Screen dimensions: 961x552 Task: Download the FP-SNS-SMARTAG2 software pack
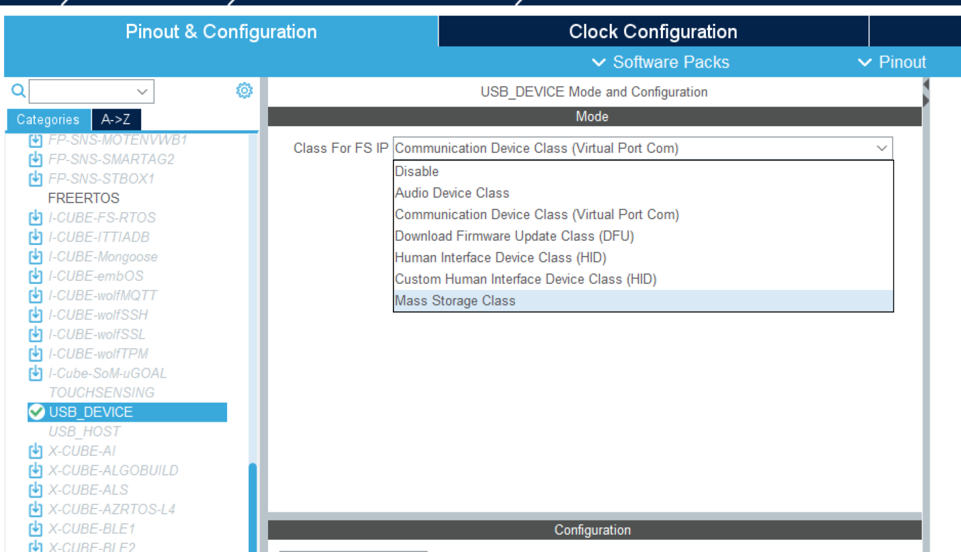click(x=35, y=159)
